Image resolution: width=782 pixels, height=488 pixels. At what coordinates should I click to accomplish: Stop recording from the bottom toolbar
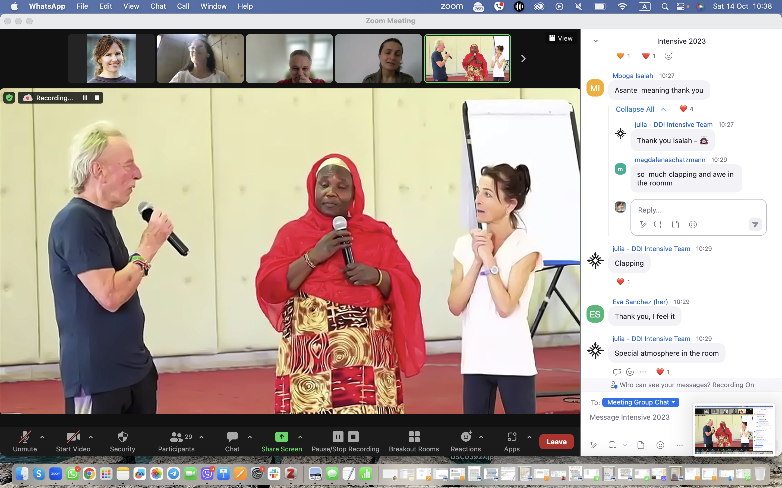[x=353, y=437]
